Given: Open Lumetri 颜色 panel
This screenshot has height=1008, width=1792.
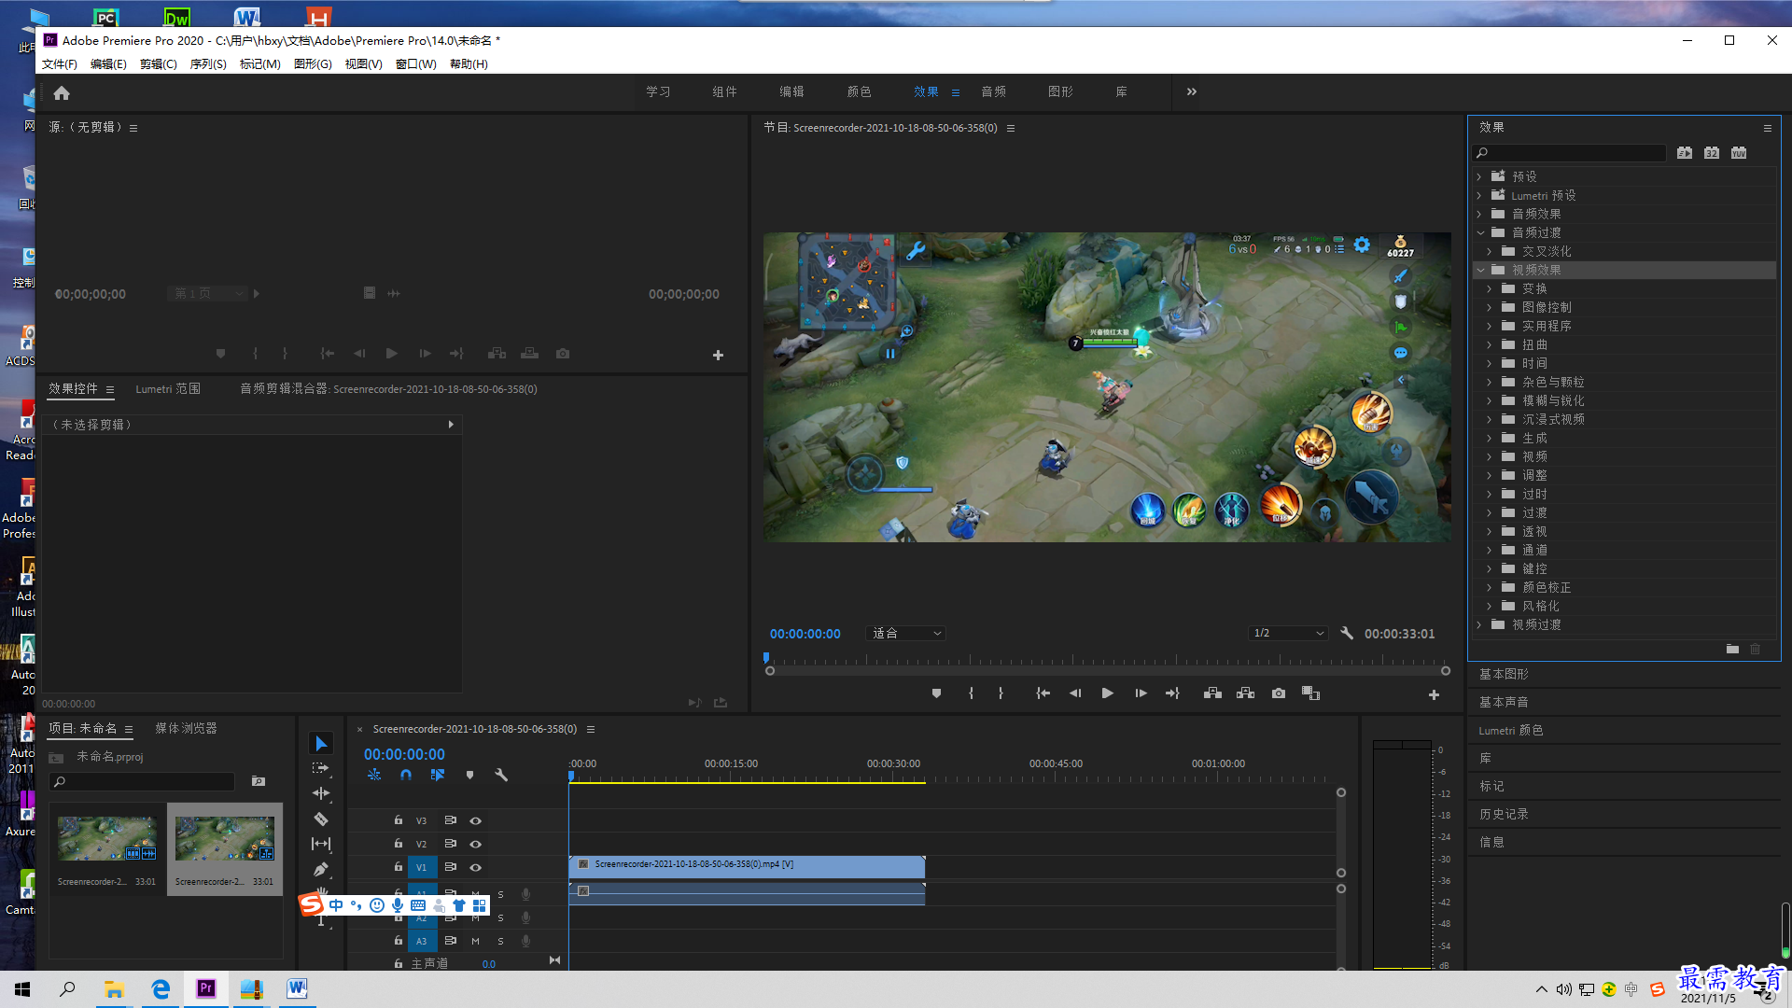Looking at the screenshot, I should coord(1511,730).
